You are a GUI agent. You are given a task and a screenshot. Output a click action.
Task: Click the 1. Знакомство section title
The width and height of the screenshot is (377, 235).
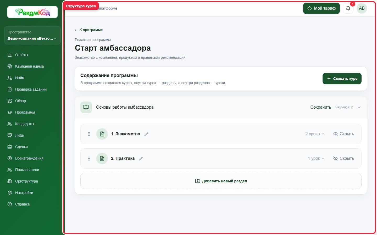(125, 134)
